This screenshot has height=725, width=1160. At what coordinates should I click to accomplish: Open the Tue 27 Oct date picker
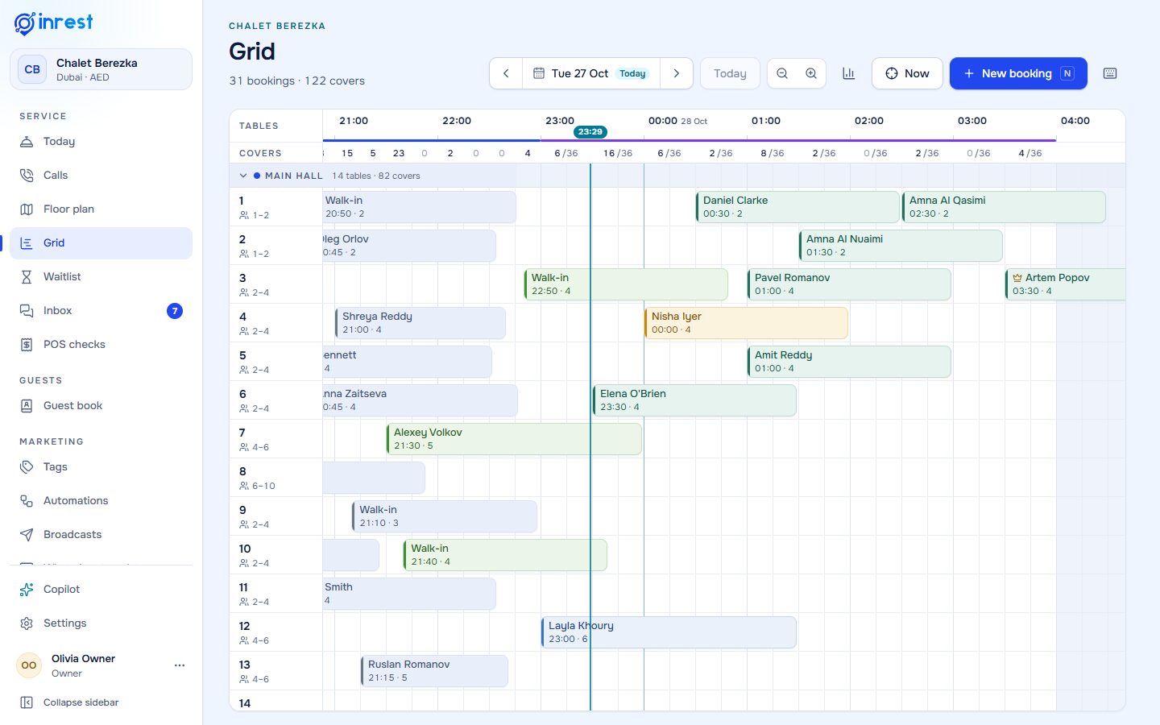pos(591,73)
